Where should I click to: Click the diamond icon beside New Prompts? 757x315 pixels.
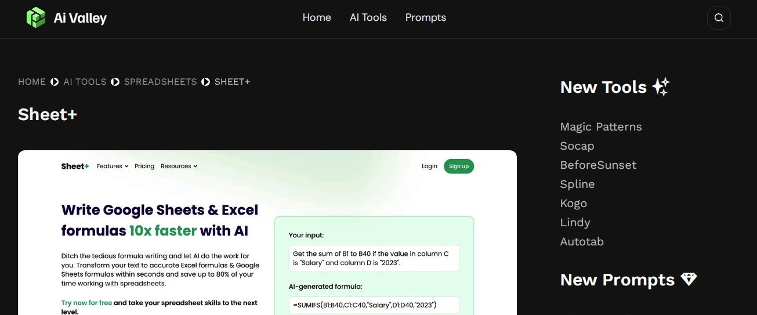(x=689, y=280)
